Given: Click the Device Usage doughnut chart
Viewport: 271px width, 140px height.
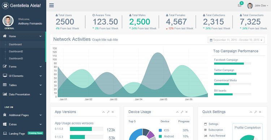Looking at the screenshot, I should coord(143,134).
